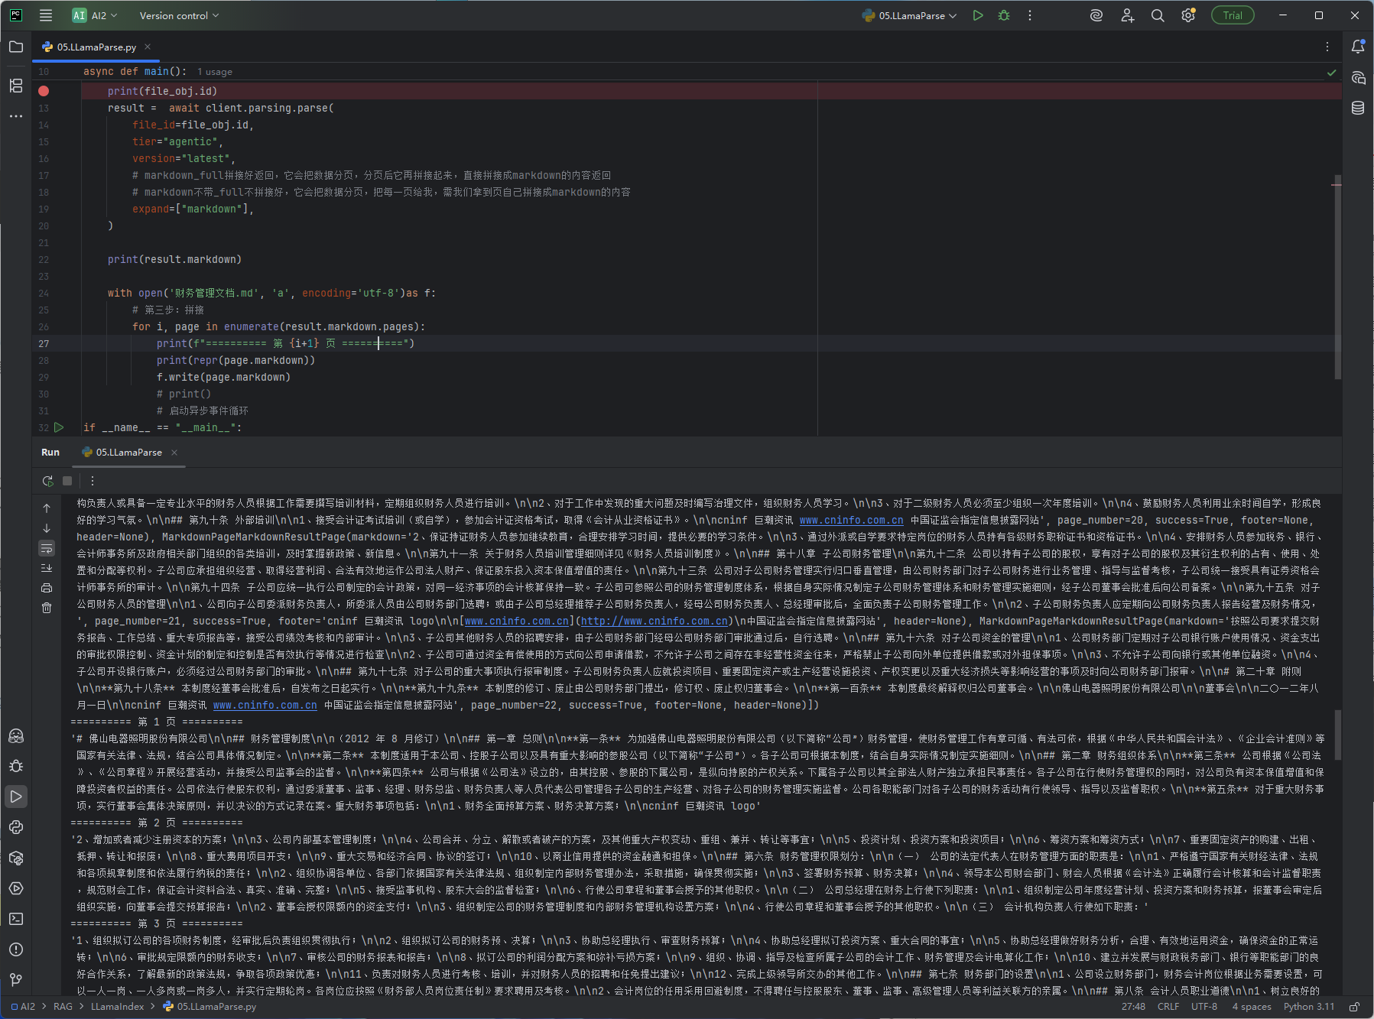Screen dimensions: 1374x1019
Task: Open the Terminal tool window
Action: pyautogui.click(x=16, y=919)
